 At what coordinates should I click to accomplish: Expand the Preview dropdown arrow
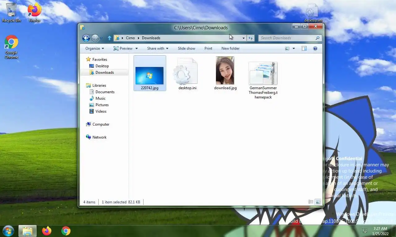point(136,48)
